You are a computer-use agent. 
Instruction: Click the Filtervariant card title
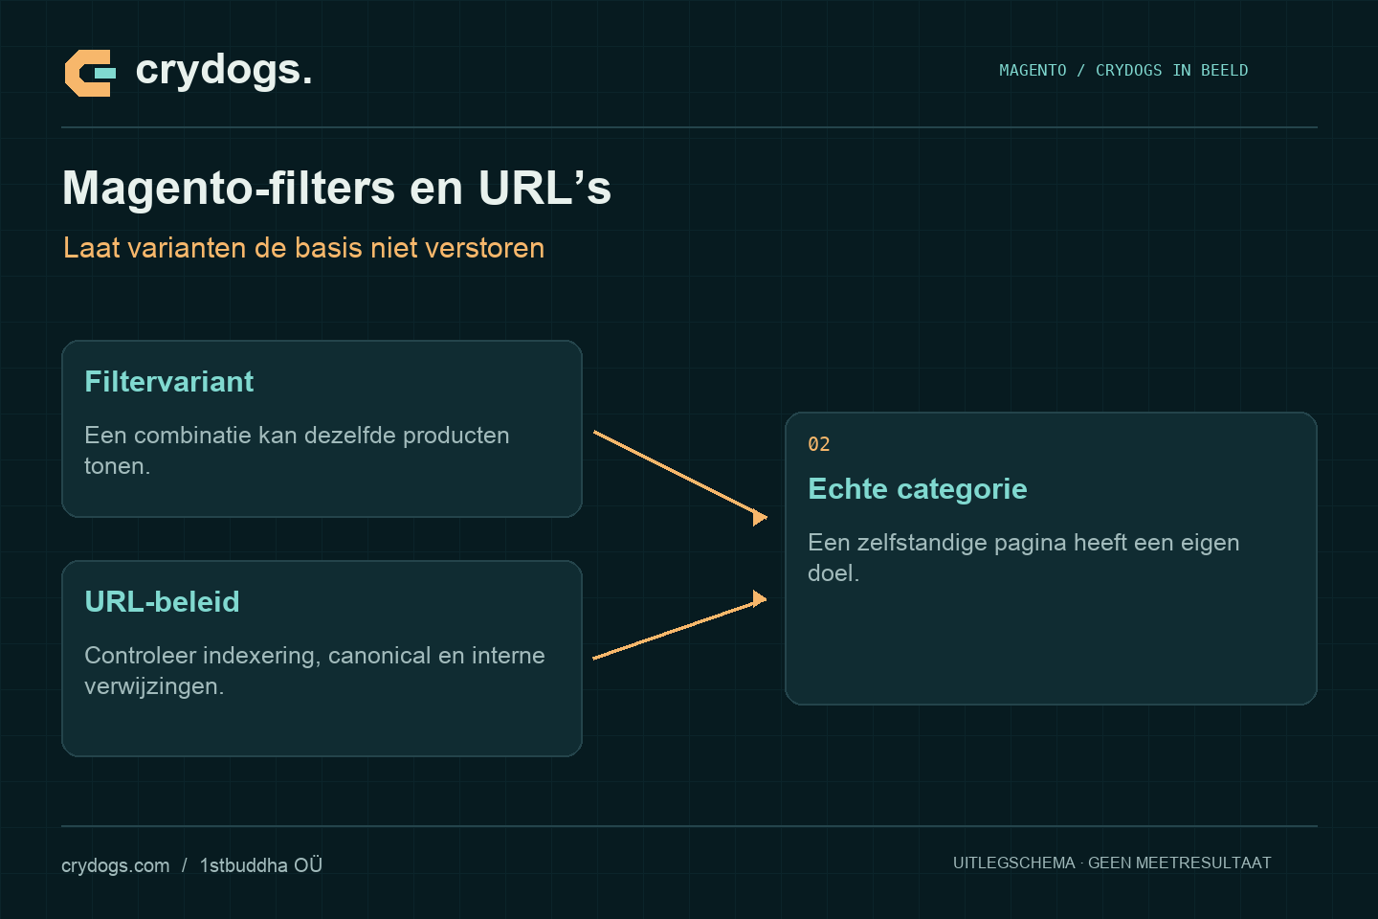[x=169, y=382]
